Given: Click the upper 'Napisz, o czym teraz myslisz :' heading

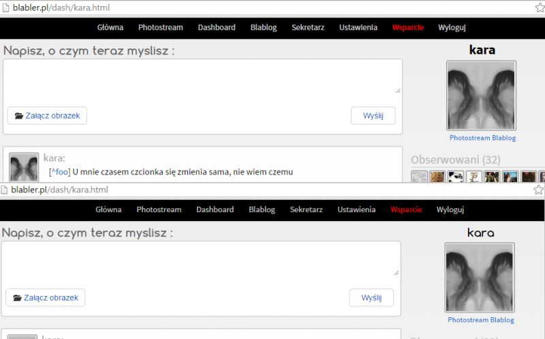Looking at the screenshot, I should click(89, 50).
